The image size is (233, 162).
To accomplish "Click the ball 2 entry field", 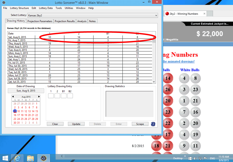I will pos(57,96).
